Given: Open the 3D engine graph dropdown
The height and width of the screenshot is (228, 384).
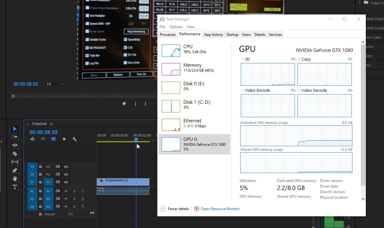Looking at the screenshot, I should 242,59.
